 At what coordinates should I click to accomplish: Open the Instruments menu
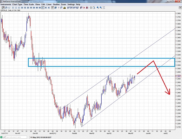click(6, 5)
